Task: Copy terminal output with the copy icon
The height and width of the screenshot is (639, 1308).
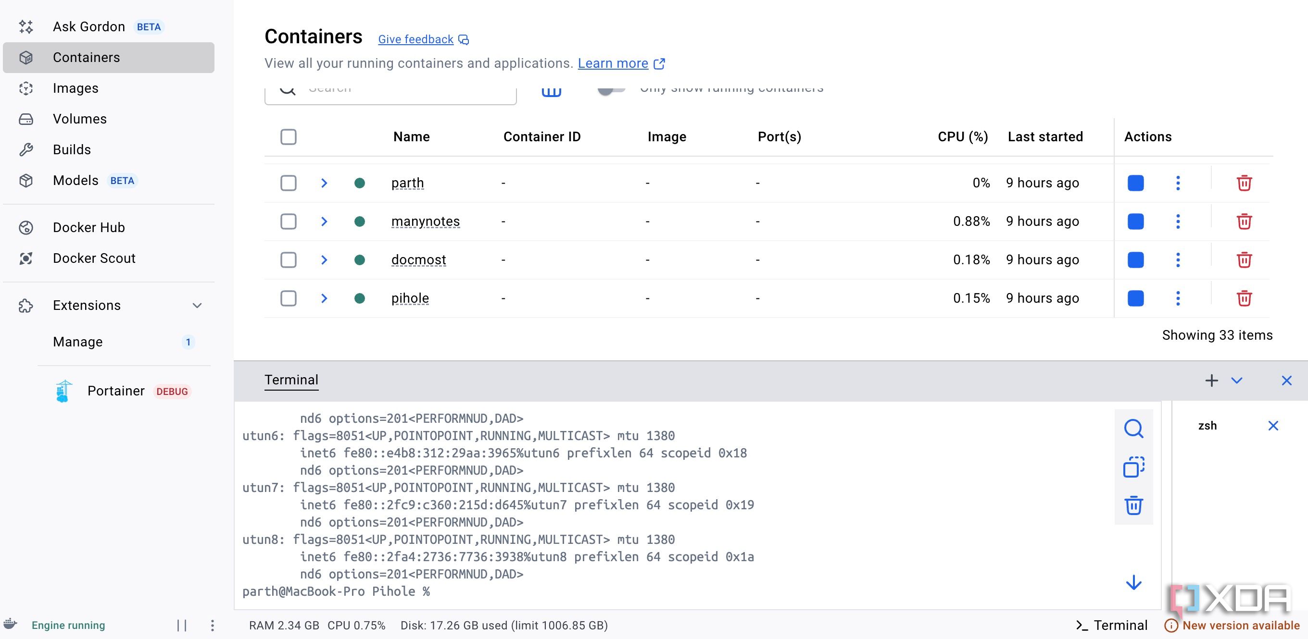Action: (1133, 467)
